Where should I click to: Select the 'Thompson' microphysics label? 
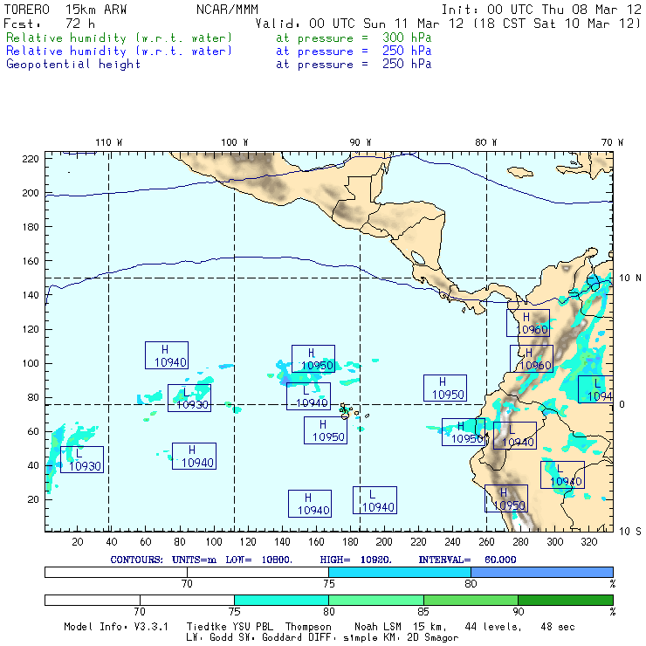point(308,627)
